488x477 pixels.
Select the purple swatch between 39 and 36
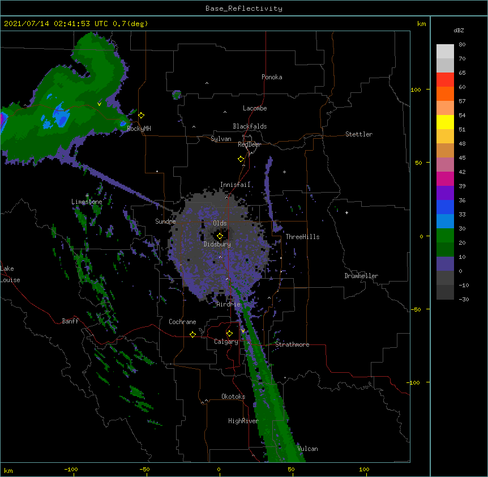click(x=445, y=193)
